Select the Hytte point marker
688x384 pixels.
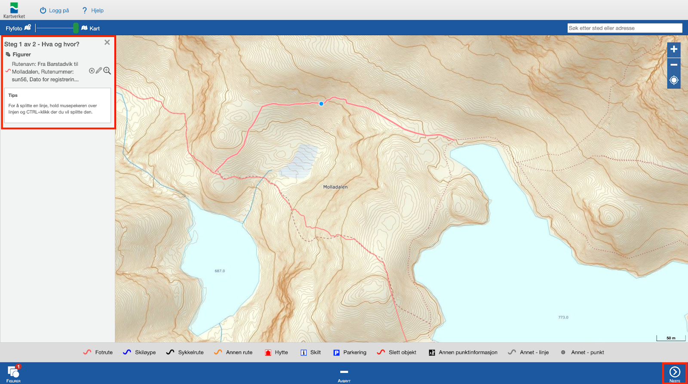276,352
